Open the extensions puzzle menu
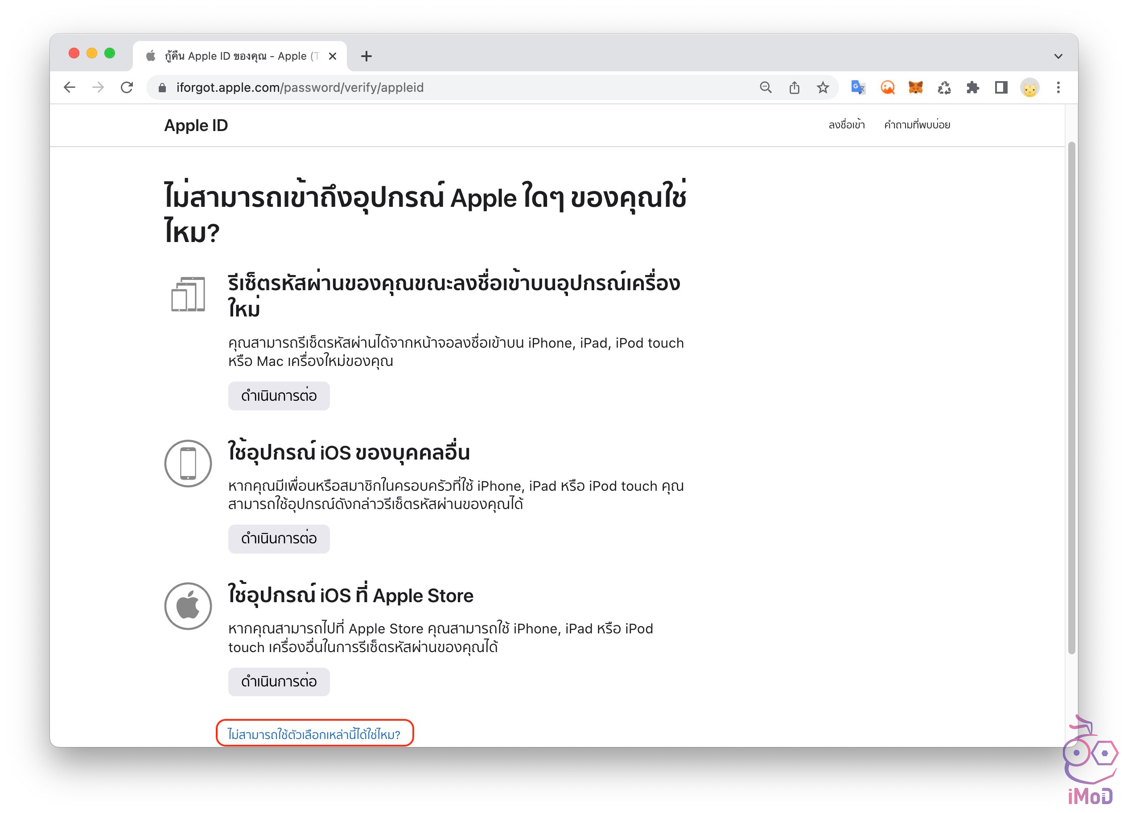Image resolution: width=1128 pixels, height=813 pixels. (x=972, y=87)
